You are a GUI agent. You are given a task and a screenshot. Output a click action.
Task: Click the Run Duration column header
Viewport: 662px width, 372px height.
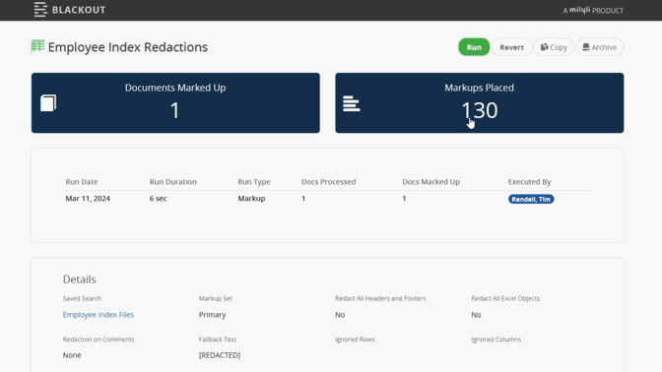tap(173, 182)
